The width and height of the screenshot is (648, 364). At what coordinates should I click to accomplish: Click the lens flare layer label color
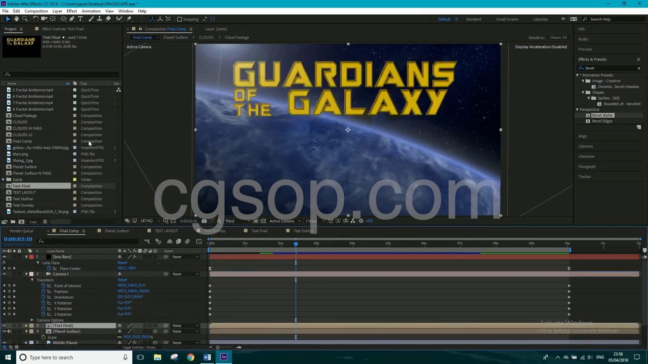(x=31, y=257)
